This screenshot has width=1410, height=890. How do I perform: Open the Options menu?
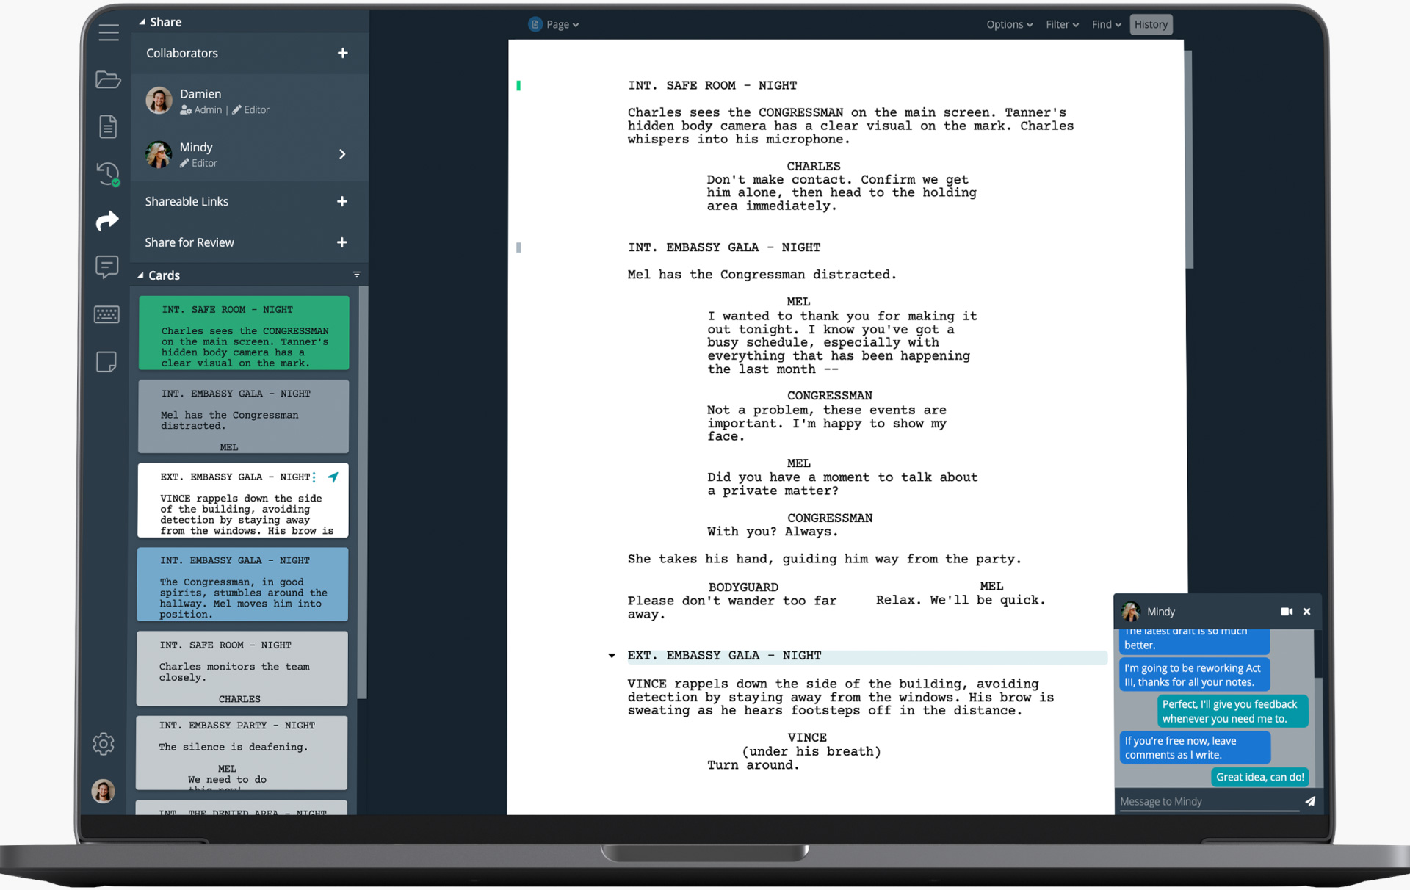click(x=1009, y=24)
